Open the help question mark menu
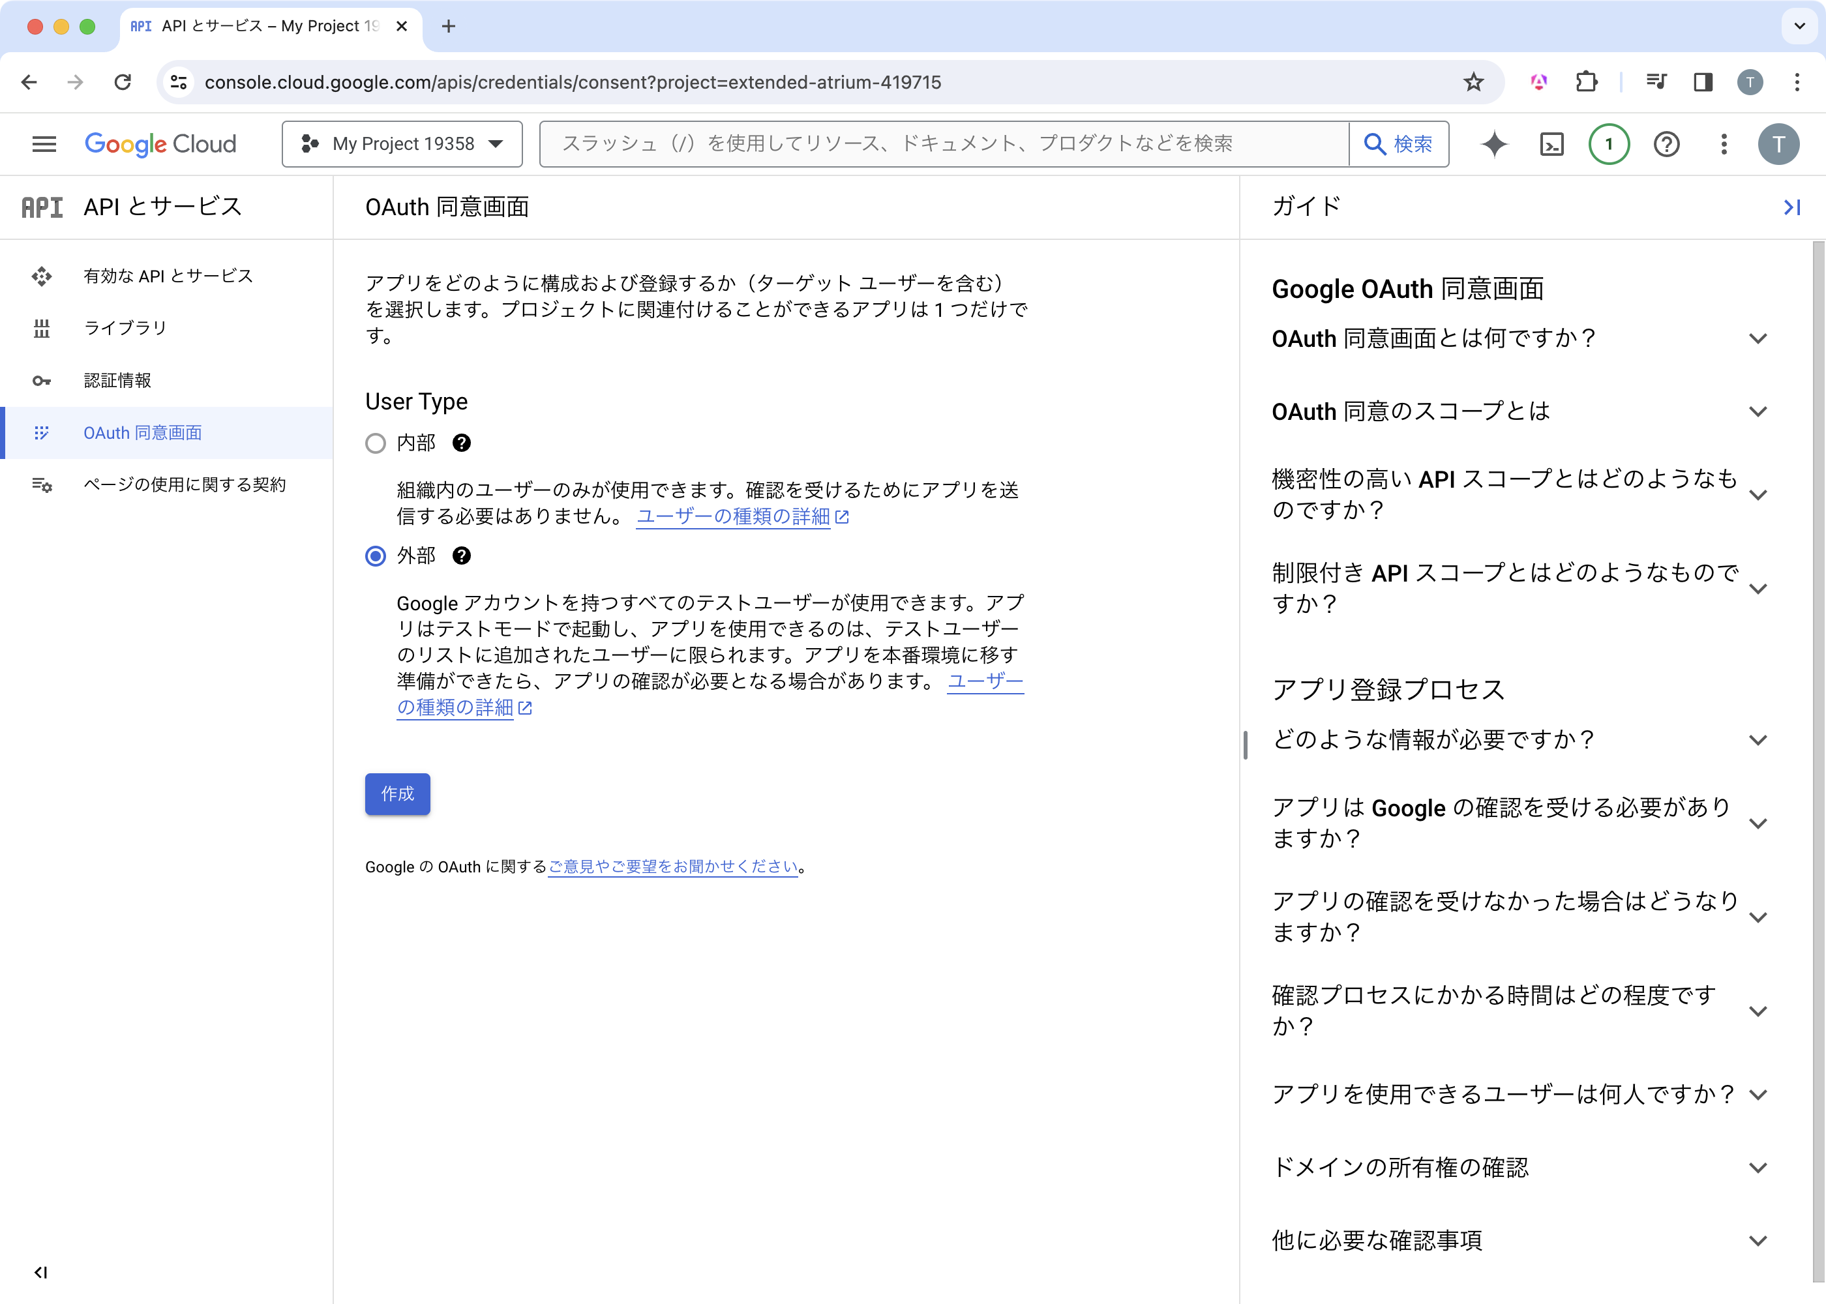1826x1304 pixels. (1666, 145)
